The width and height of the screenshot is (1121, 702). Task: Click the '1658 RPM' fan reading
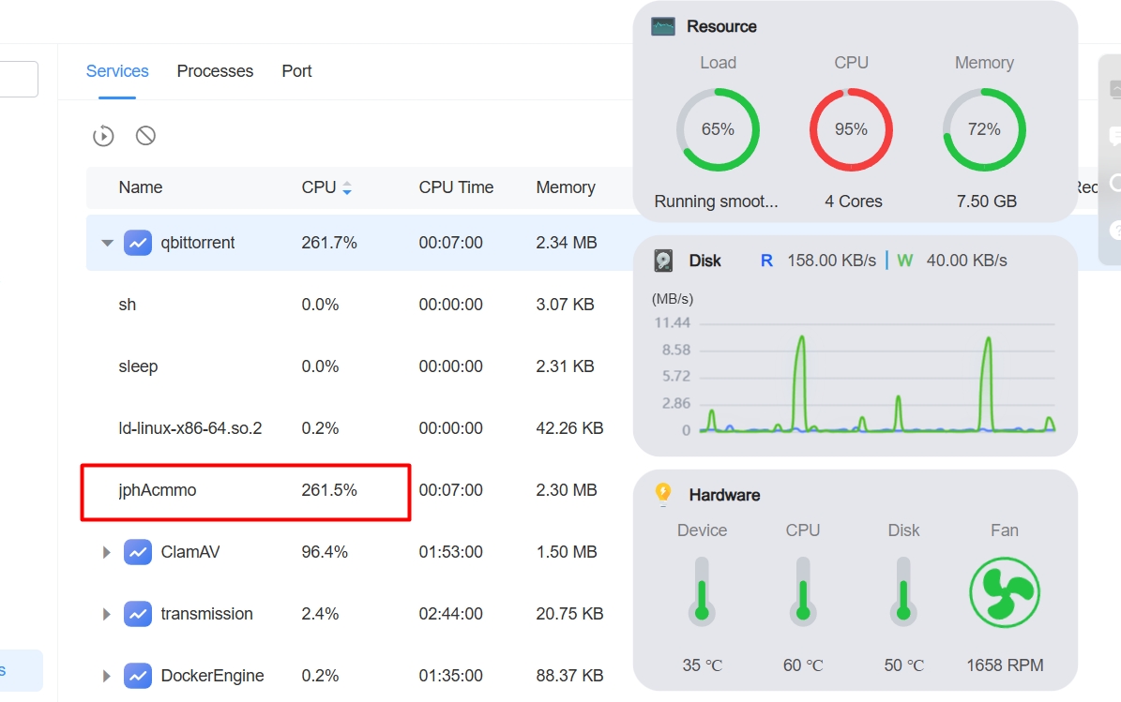coord(1005,665)
